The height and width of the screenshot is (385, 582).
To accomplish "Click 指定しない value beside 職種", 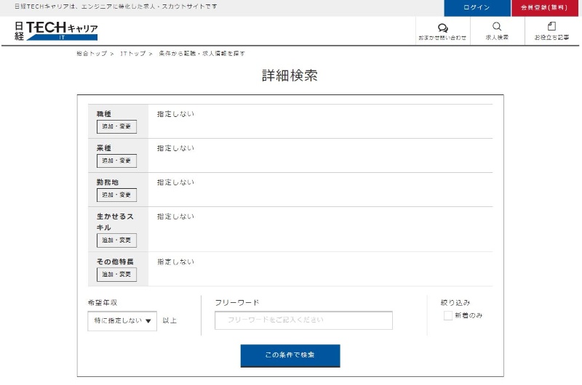I will pyautogui.click(x=175, y=114).
